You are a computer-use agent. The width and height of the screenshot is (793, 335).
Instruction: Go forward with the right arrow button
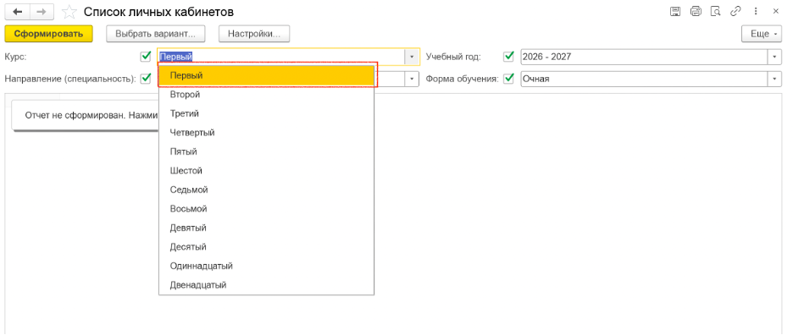point(43,12)
